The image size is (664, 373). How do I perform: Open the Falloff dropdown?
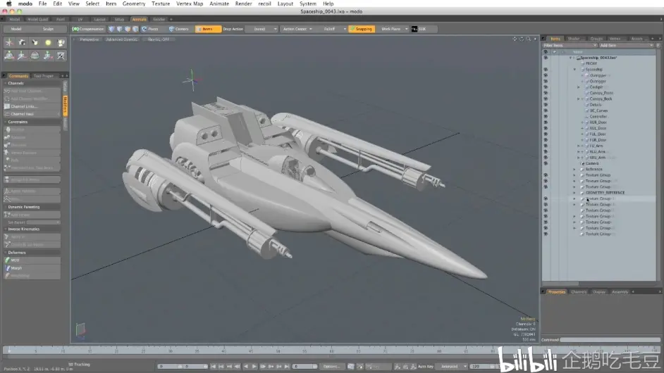(332, 29)
